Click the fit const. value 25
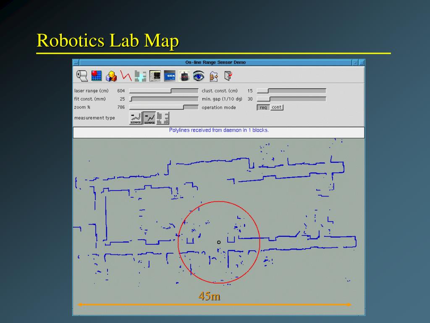The image size is (430, 323). [122, 99]
